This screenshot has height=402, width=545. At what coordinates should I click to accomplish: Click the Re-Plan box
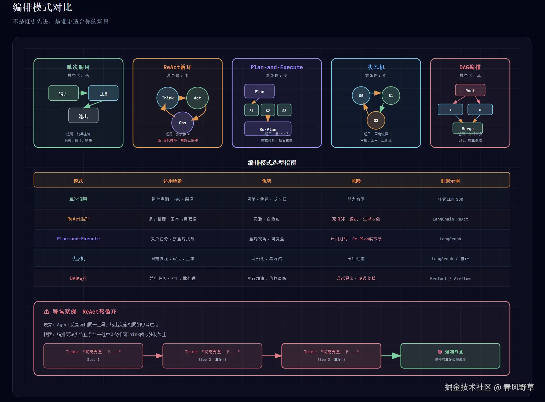268,129
